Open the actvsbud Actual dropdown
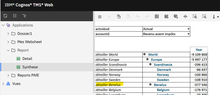 pos(188,29)
